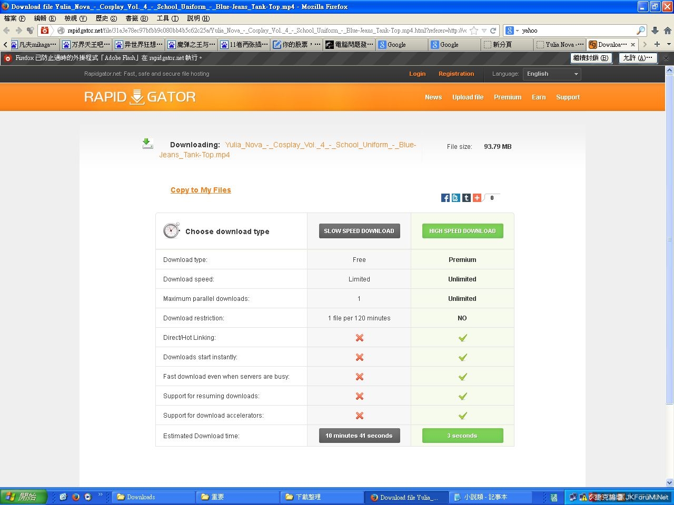Open the list all tabs dropdown arrow
This screenshot has height=505, width=674.
click(669, 45)
